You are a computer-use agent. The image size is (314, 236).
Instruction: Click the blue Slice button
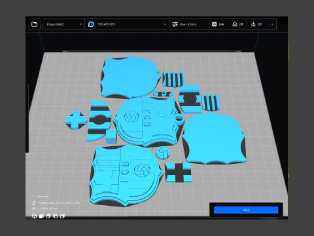(x=246, y=210)
